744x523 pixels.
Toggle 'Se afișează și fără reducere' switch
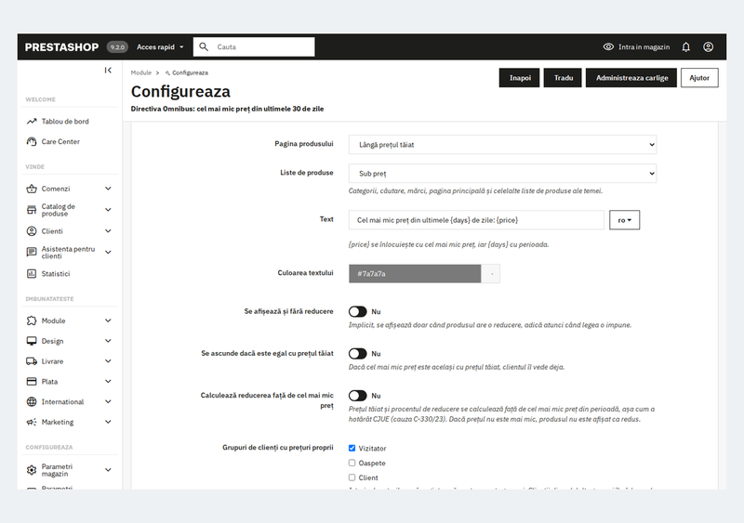358,311
